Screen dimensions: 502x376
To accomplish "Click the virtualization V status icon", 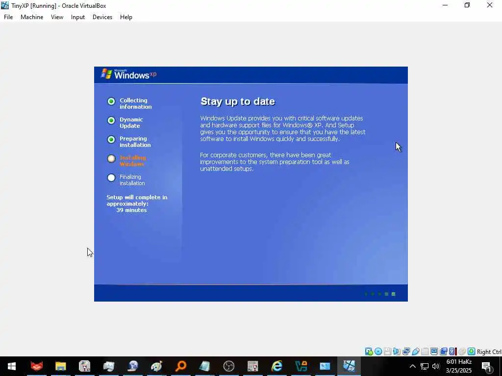I will [452, 352].
